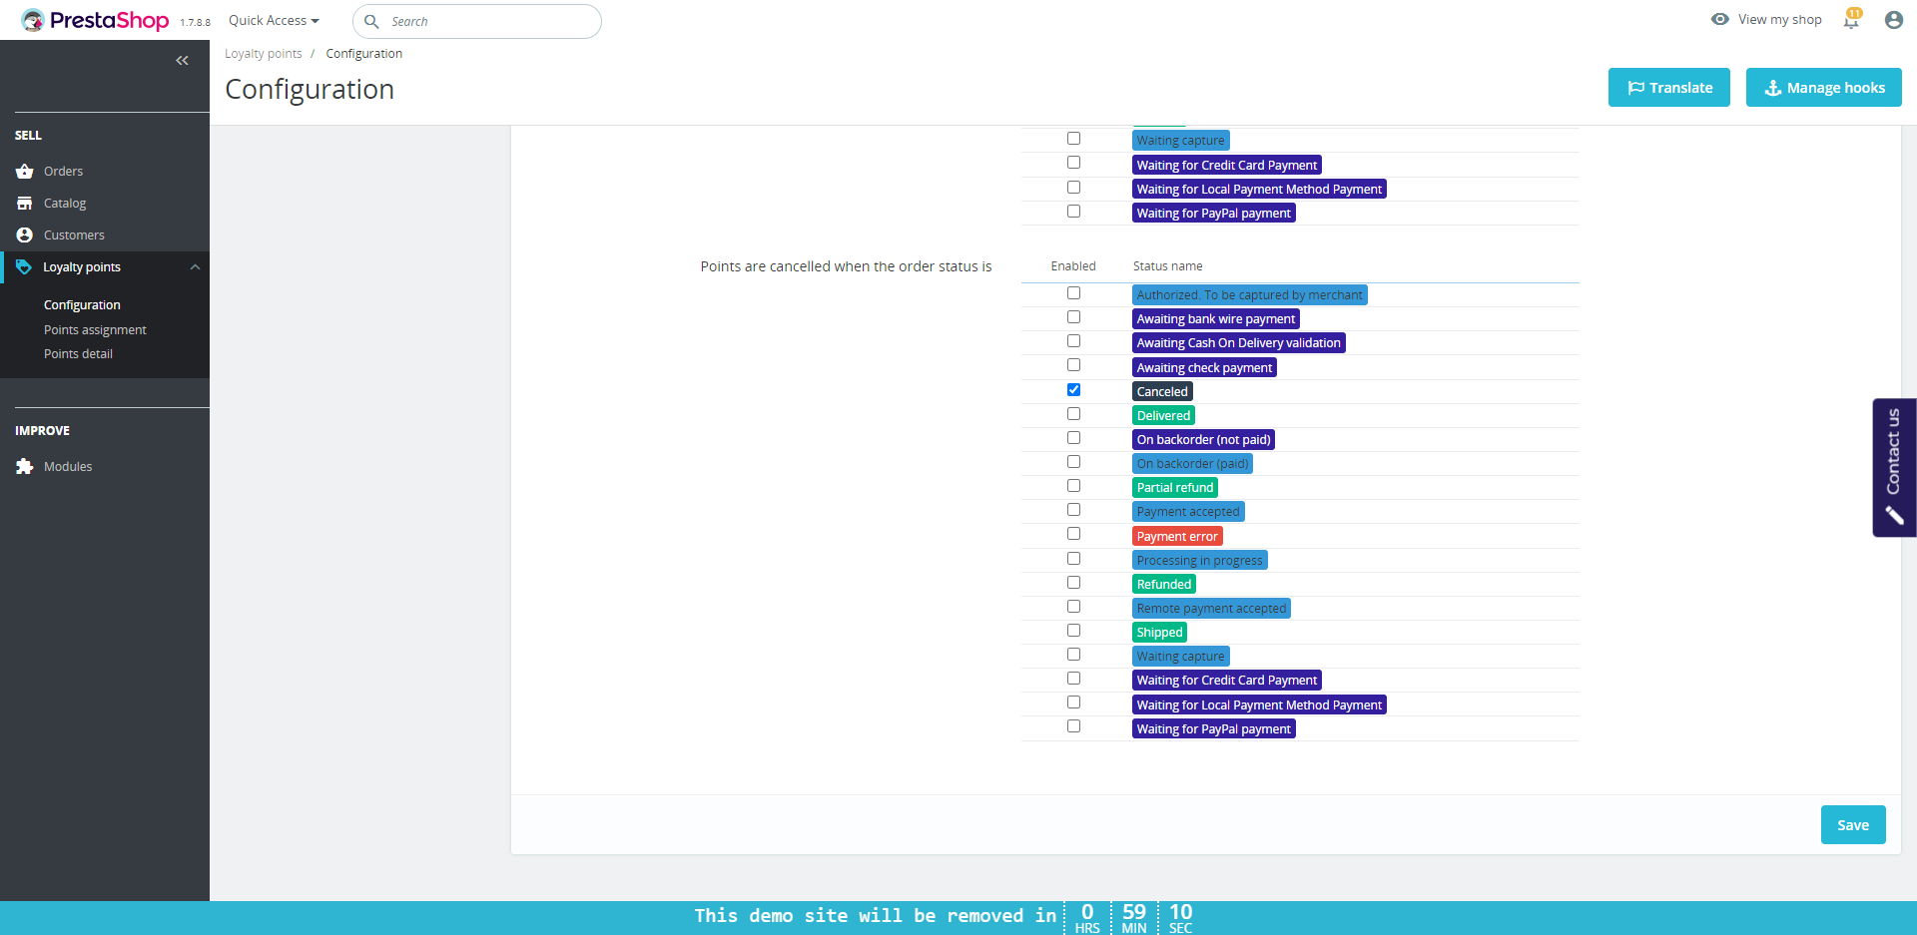
Task: Click the green Delivered status badge
Action: click(x=1163, y=416)
